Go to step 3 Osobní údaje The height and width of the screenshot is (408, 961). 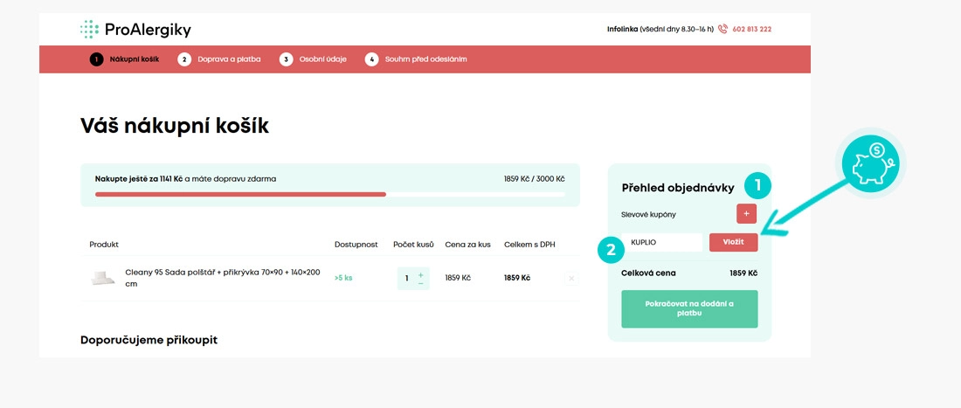pos(313,59)
